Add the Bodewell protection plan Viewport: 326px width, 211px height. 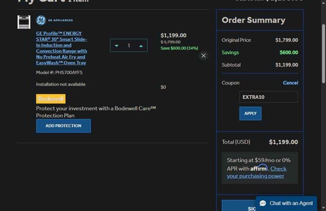point(63,126)
